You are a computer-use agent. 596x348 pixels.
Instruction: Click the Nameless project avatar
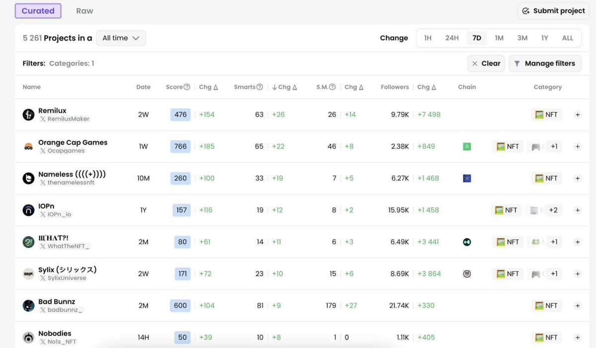[x=29, y=178]
